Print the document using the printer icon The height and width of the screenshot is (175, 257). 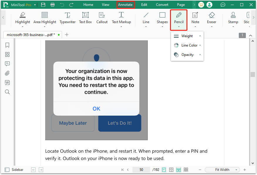[53, 5]
